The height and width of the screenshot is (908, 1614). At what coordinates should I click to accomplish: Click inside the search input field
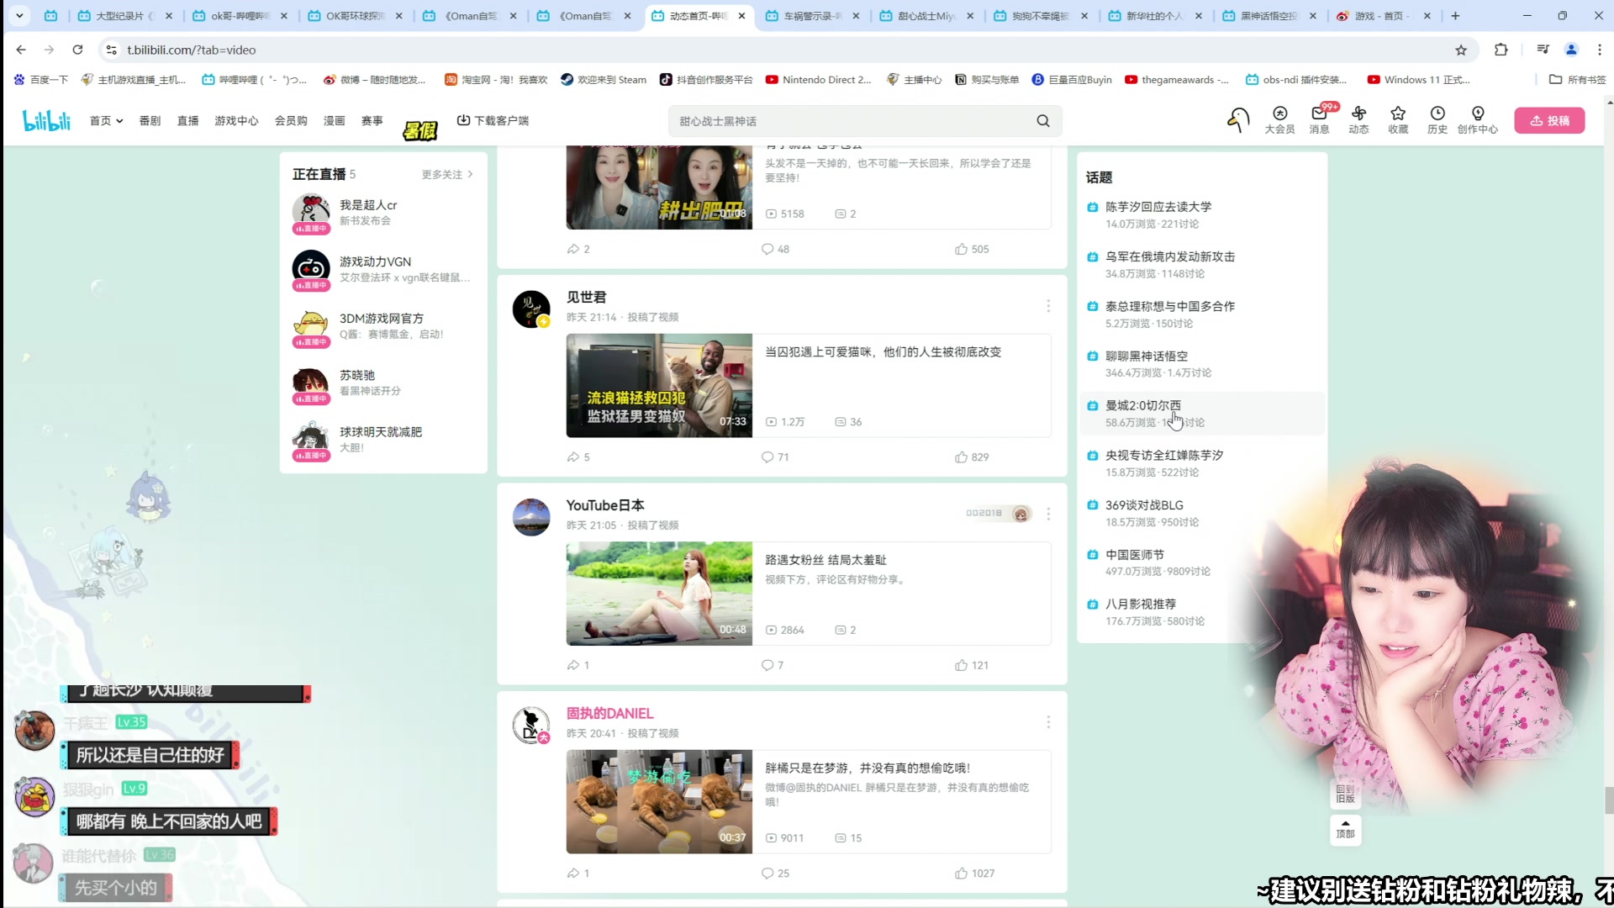[841, 120]
